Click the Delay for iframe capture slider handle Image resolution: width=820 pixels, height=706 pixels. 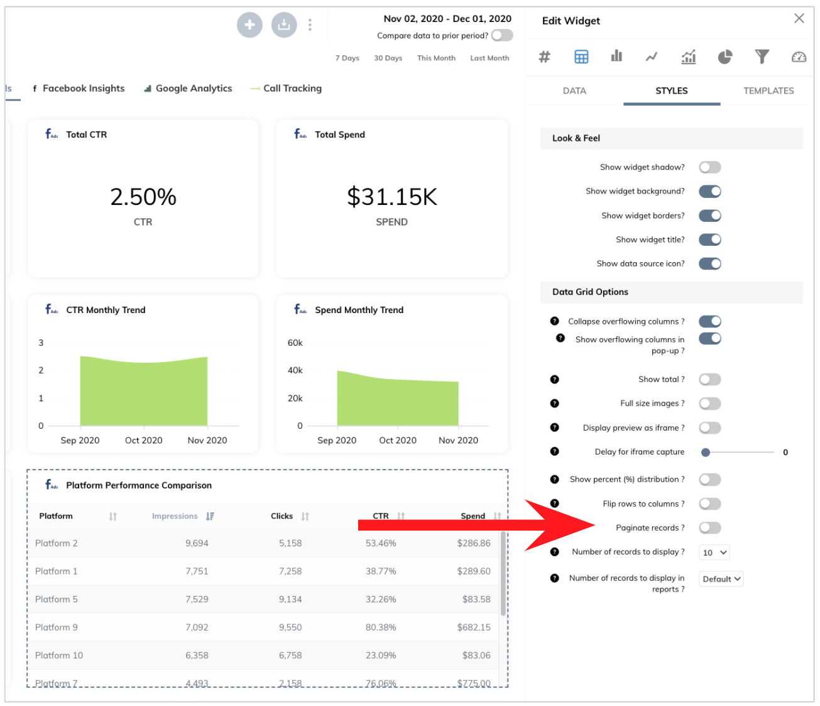pos(706,452)
